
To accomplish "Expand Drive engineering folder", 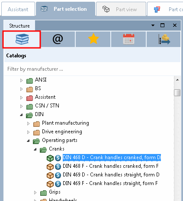I will coord(28,132).
